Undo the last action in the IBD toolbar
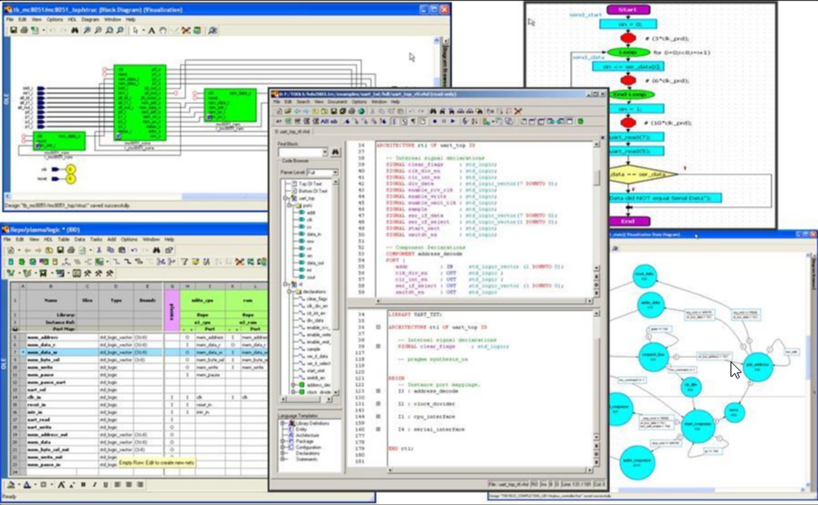The image size is (818, 505). pos(134,250)
